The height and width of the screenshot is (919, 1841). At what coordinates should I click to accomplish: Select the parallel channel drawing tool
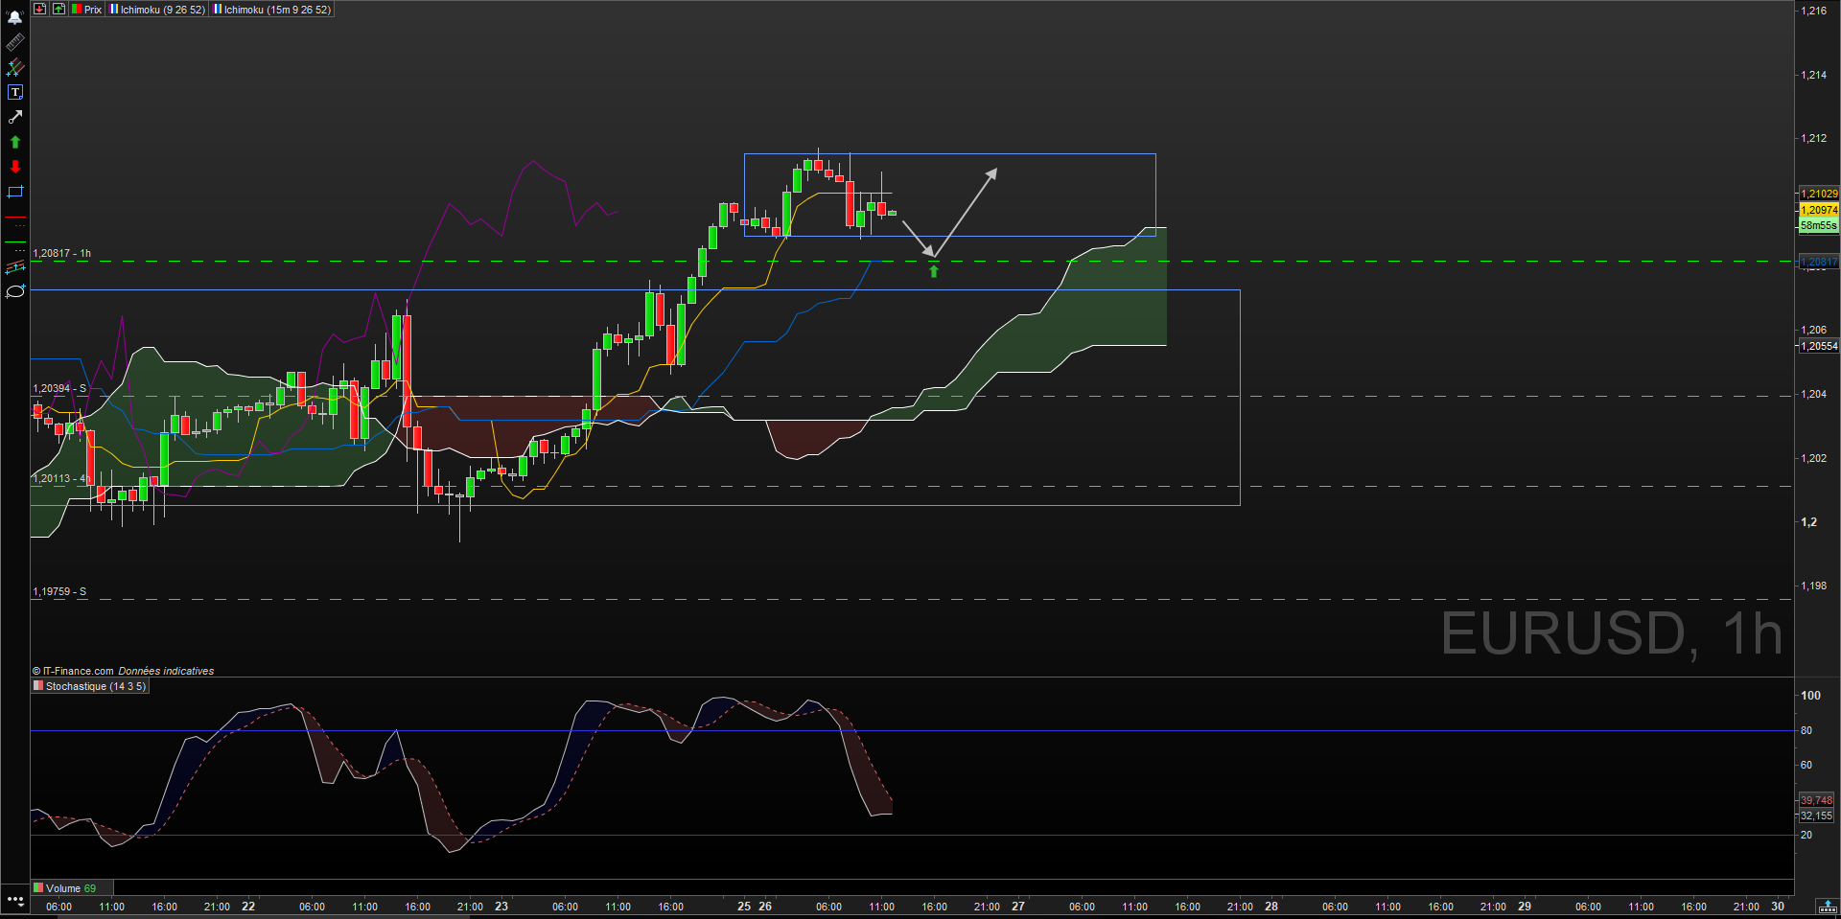click(15, 266)
